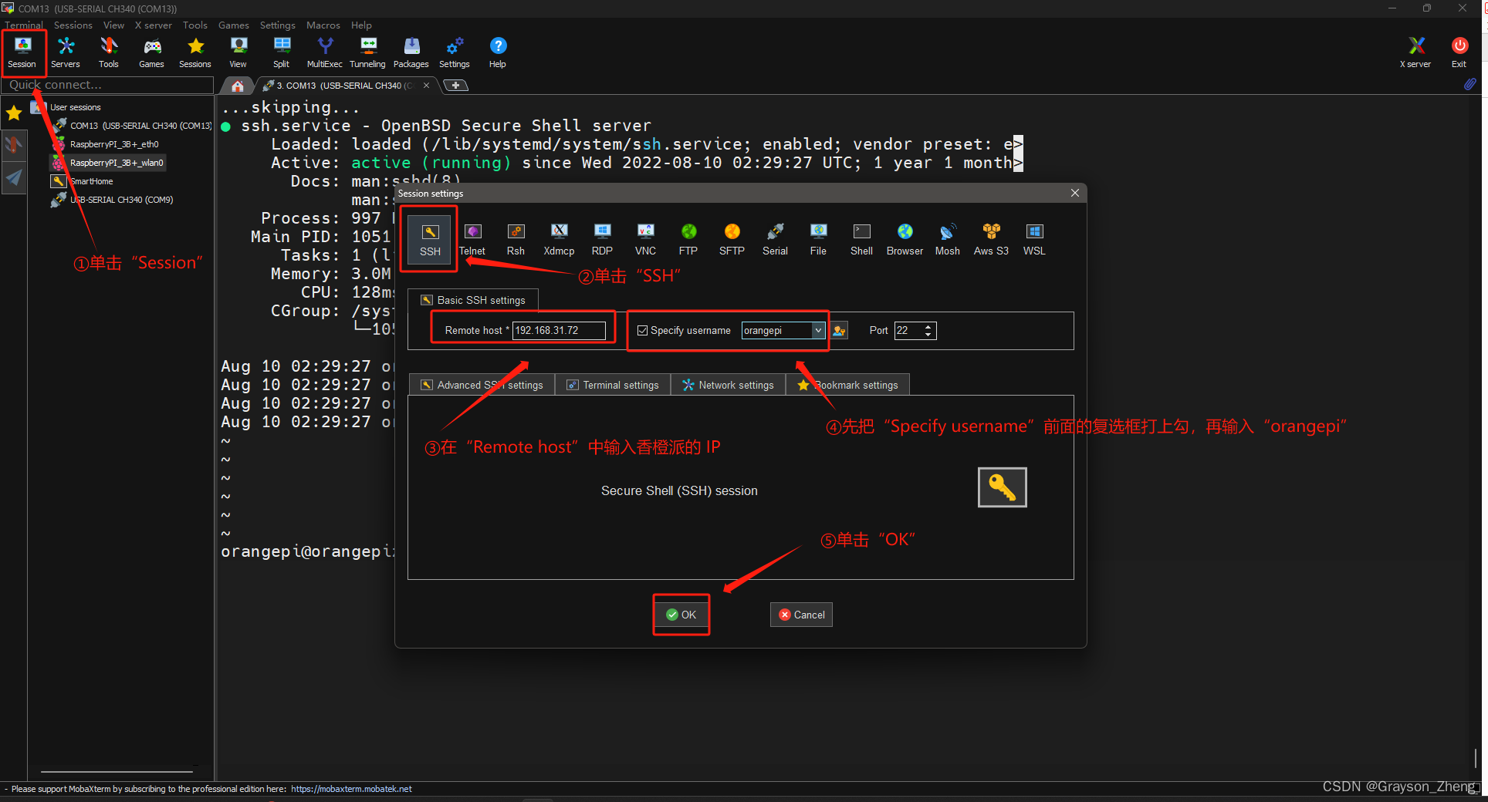
Task: Open the Tunneling toolbar icon
Action: coord(368,52)
